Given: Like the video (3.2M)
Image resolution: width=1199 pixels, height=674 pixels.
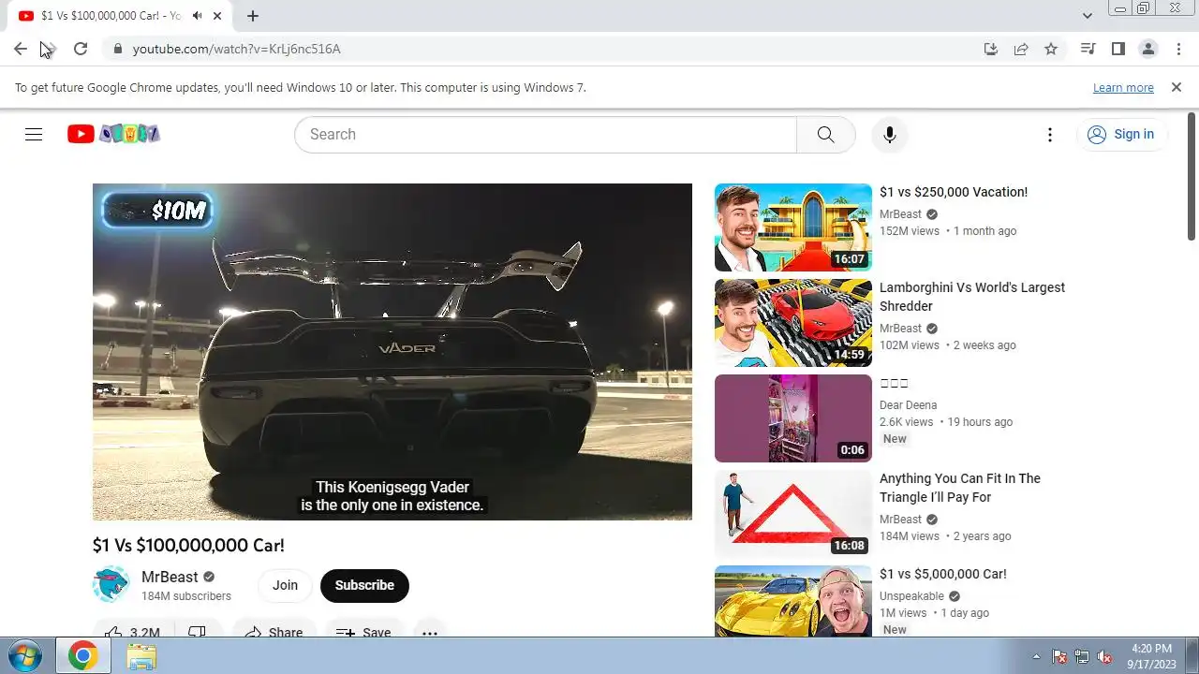Looking at the screenshot, I should pos(132,633).
